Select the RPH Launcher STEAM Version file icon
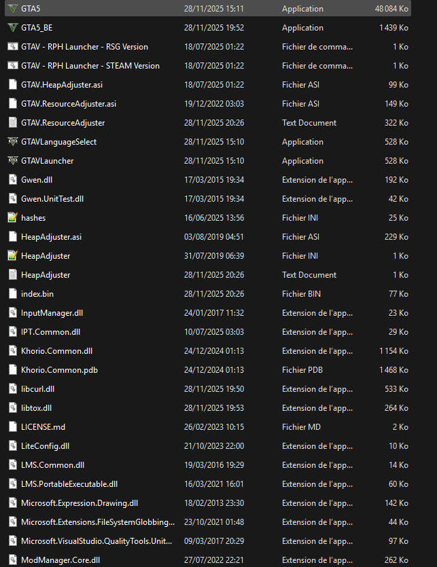 coord(13,65)
